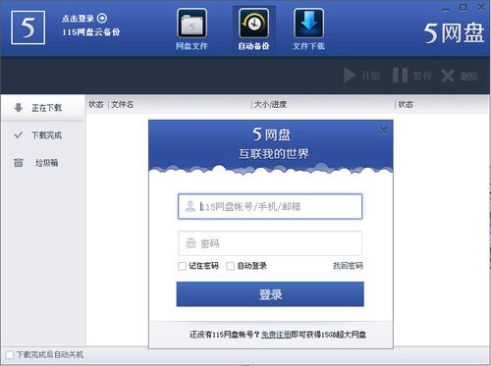Click the 点击登录 text in the header
The image size is (491, 366).
pyautogui.click(x=78, y=19)
